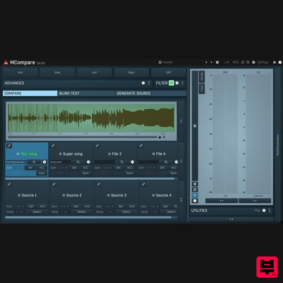Click the pencil edit icon on Test song slot
Image resolution: width=283 pixels, height=283 pixels.
coord(8,146)
